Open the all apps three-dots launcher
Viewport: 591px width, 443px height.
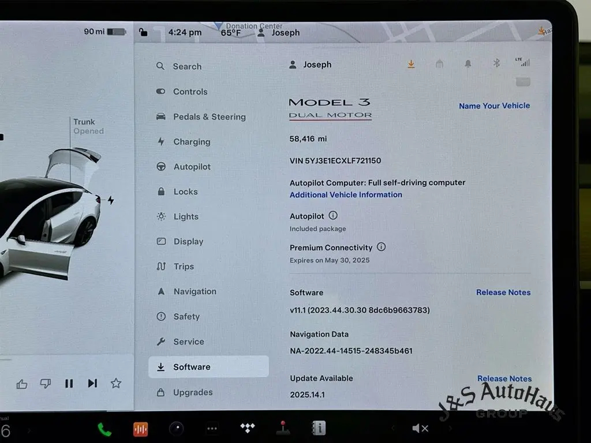212,429
